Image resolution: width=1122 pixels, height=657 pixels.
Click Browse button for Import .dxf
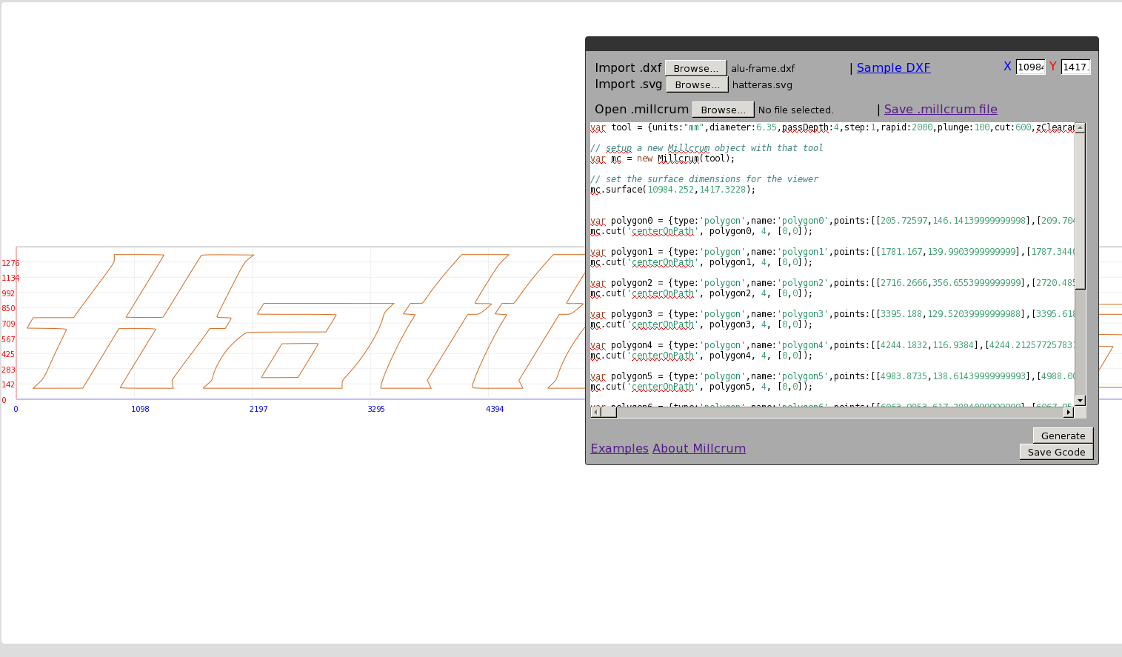695,68
